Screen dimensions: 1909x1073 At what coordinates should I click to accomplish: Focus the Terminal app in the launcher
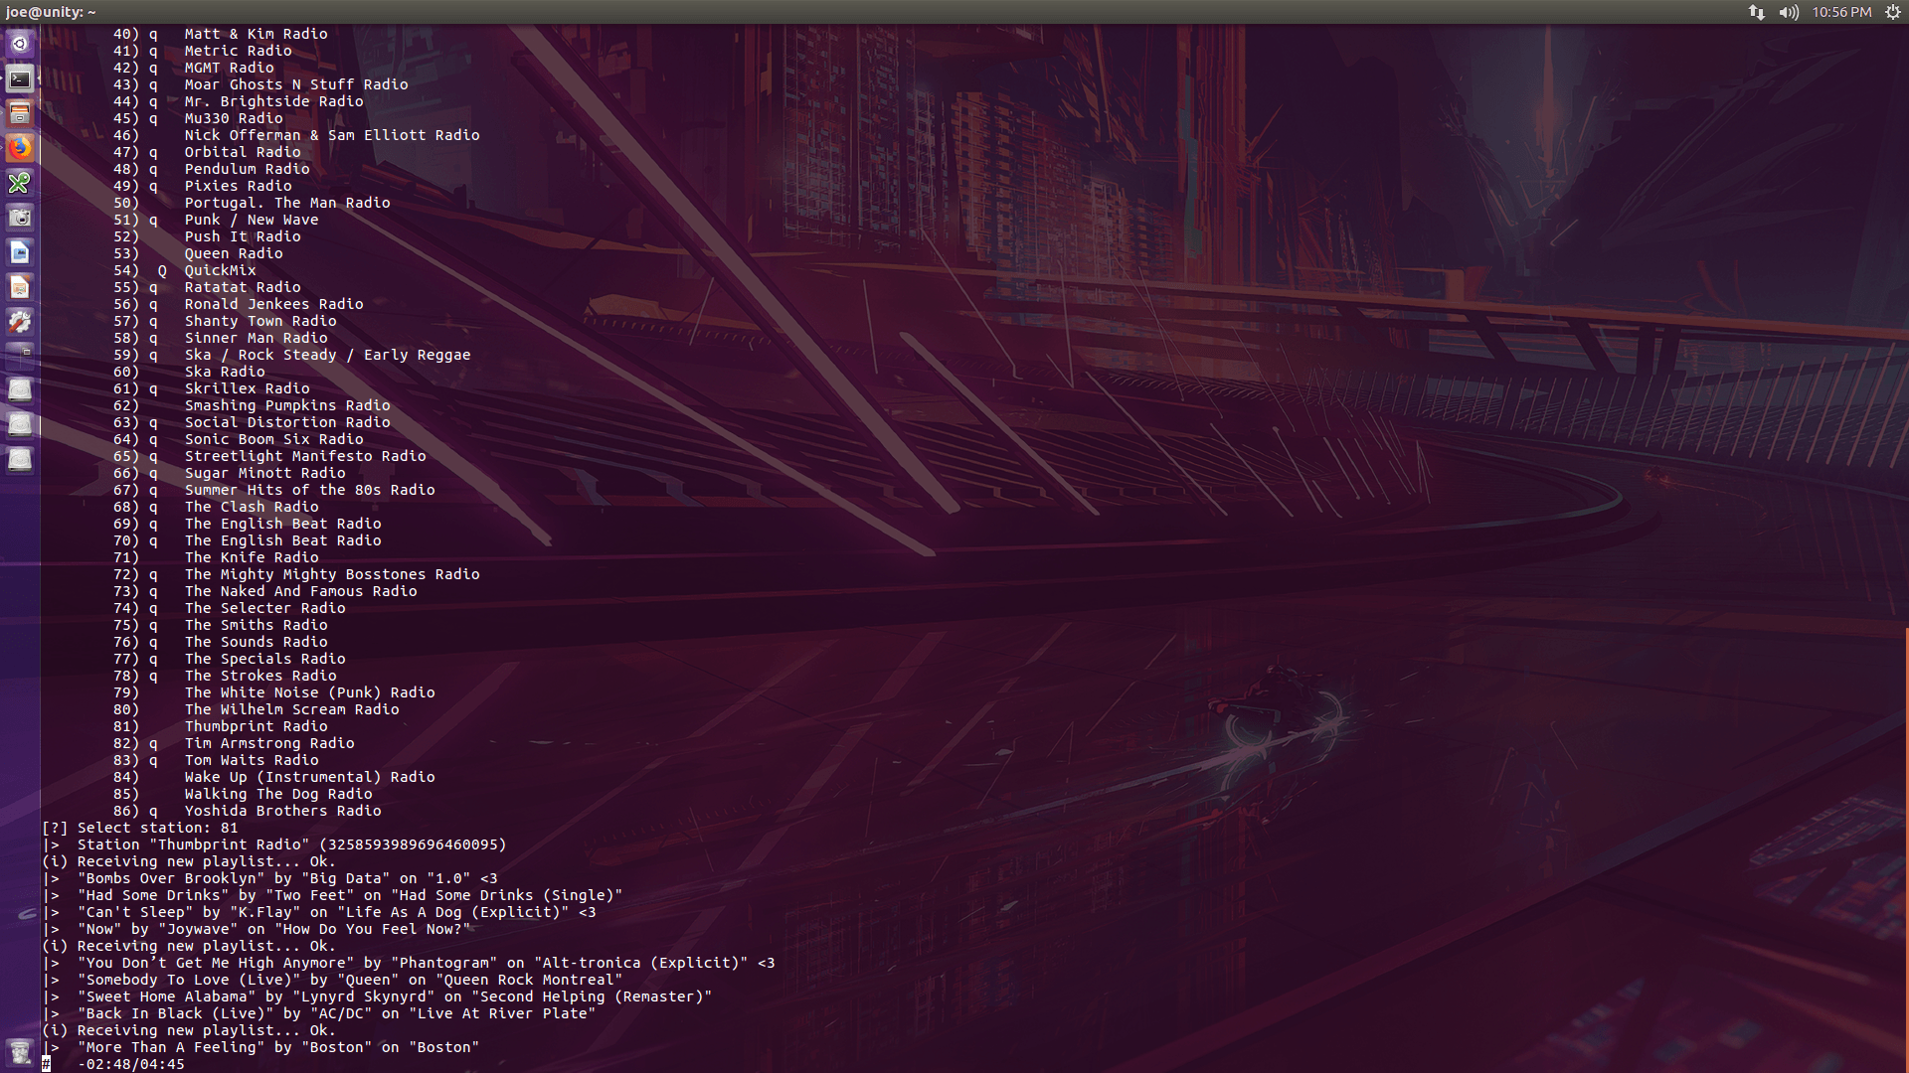pyautogui.click(x=20, y=78)
